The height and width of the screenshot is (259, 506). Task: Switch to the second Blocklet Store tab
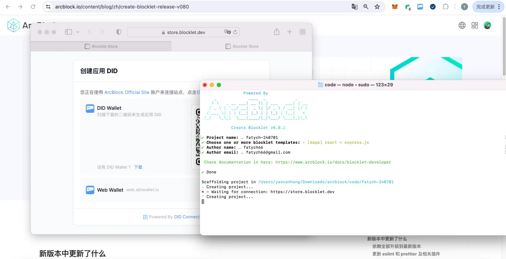pyautogui.click(x=242, y=46)
